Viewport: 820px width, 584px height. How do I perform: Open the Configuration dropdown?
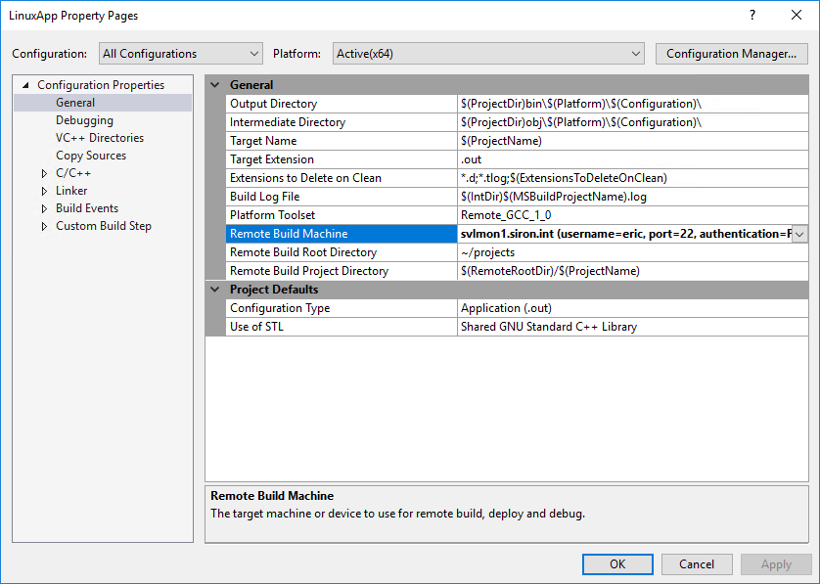181,54
